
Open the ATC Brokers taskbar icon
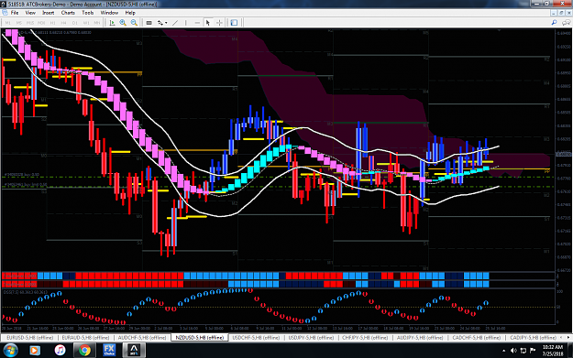[x=134, y=351]
